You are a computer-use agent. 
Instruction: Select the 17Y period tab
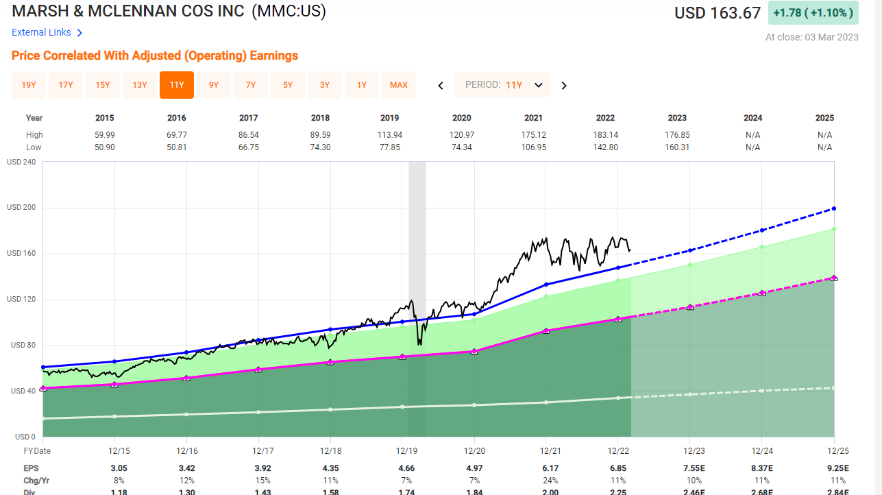(x=66, y=85)
